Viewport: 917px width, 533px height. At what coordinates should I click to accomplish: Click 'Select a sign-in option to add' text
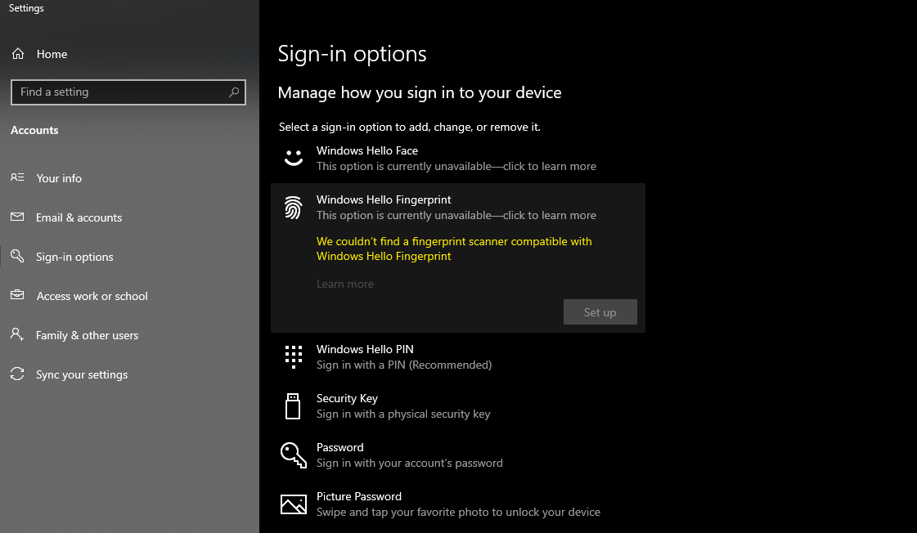pos(409,127)
